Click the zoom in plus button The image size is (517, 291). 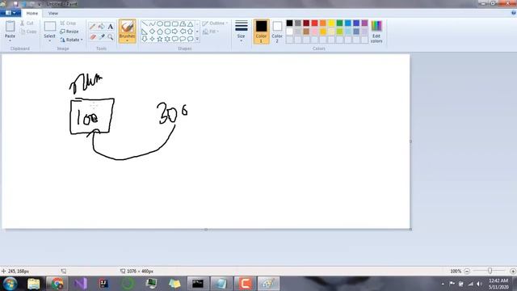(x=513, y=272)
